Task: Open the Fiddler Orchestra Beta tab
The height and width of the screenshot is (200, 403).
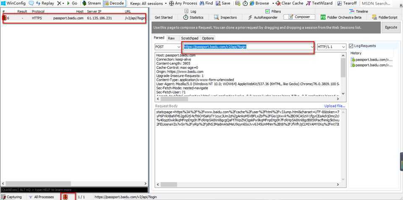Action: point(341,17)
